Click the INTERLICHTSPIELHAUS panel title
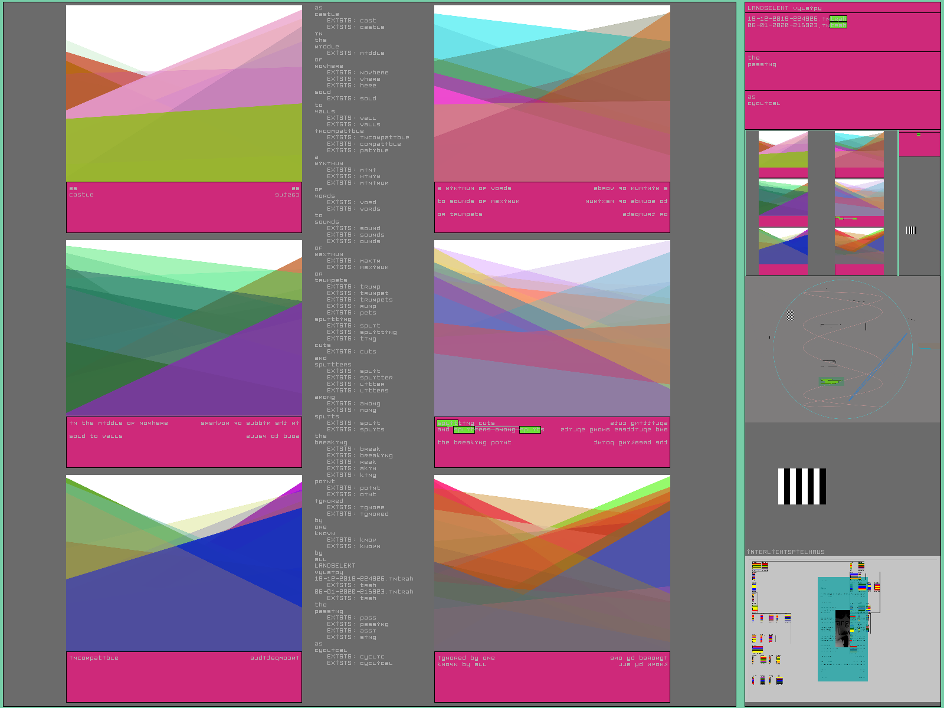 click(x=786, y=552)
